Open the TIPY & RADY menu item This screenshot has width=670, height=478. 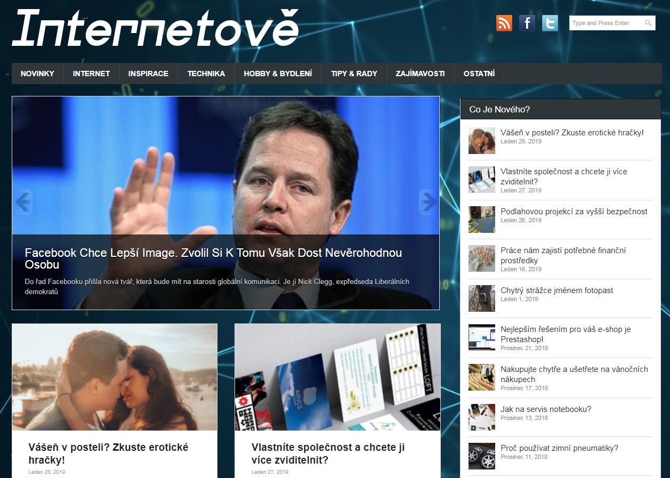(x=354, y=74)
